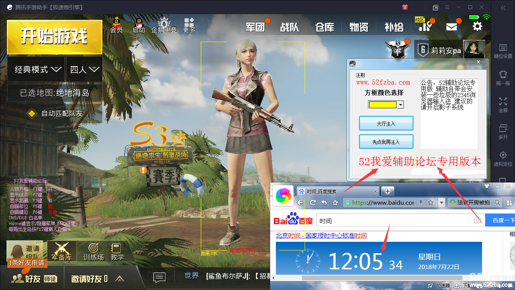
Task: Click the browser skin shirt icon
Action: coord(487,186)
